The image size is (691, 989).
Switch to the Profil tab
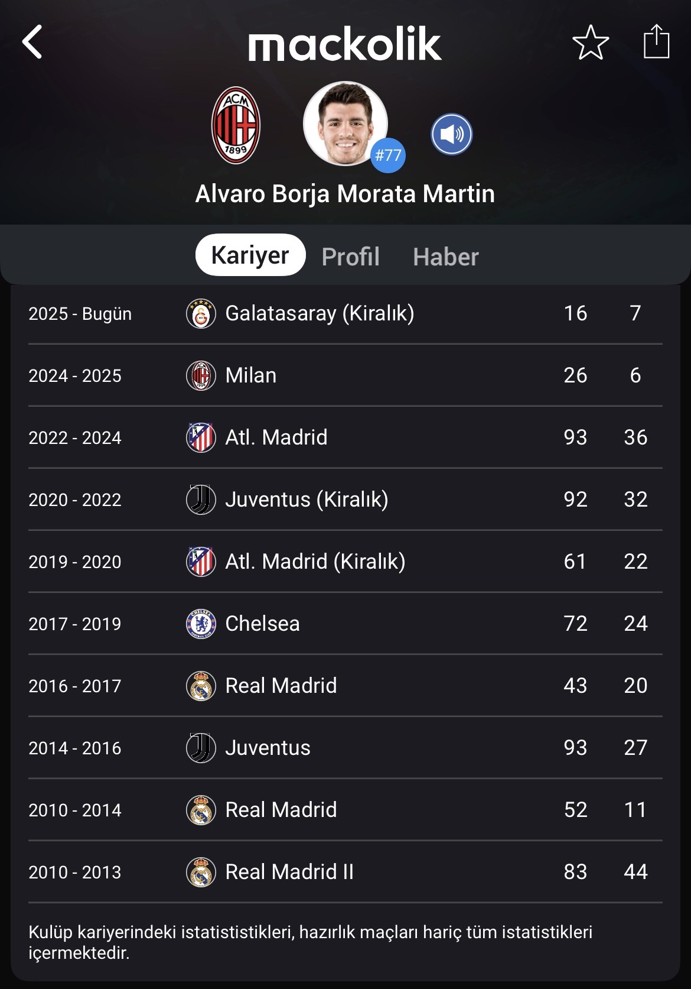(x=351, y=257)
